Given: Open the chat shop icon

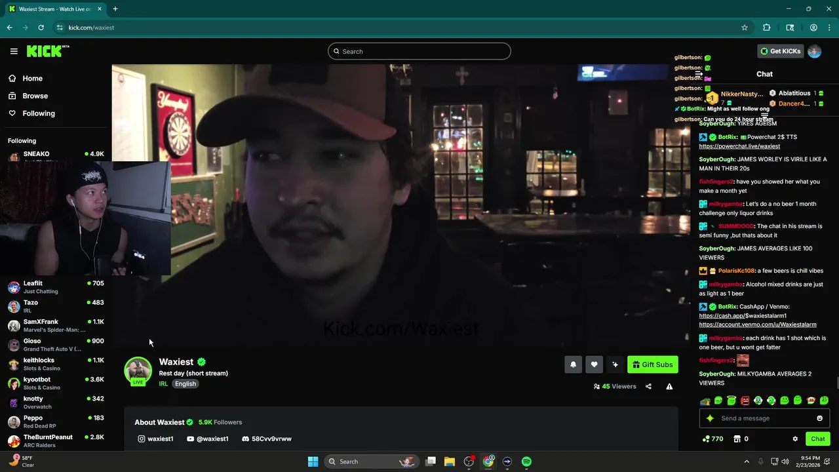Looking at the screenshot, I should coord(737,439).
